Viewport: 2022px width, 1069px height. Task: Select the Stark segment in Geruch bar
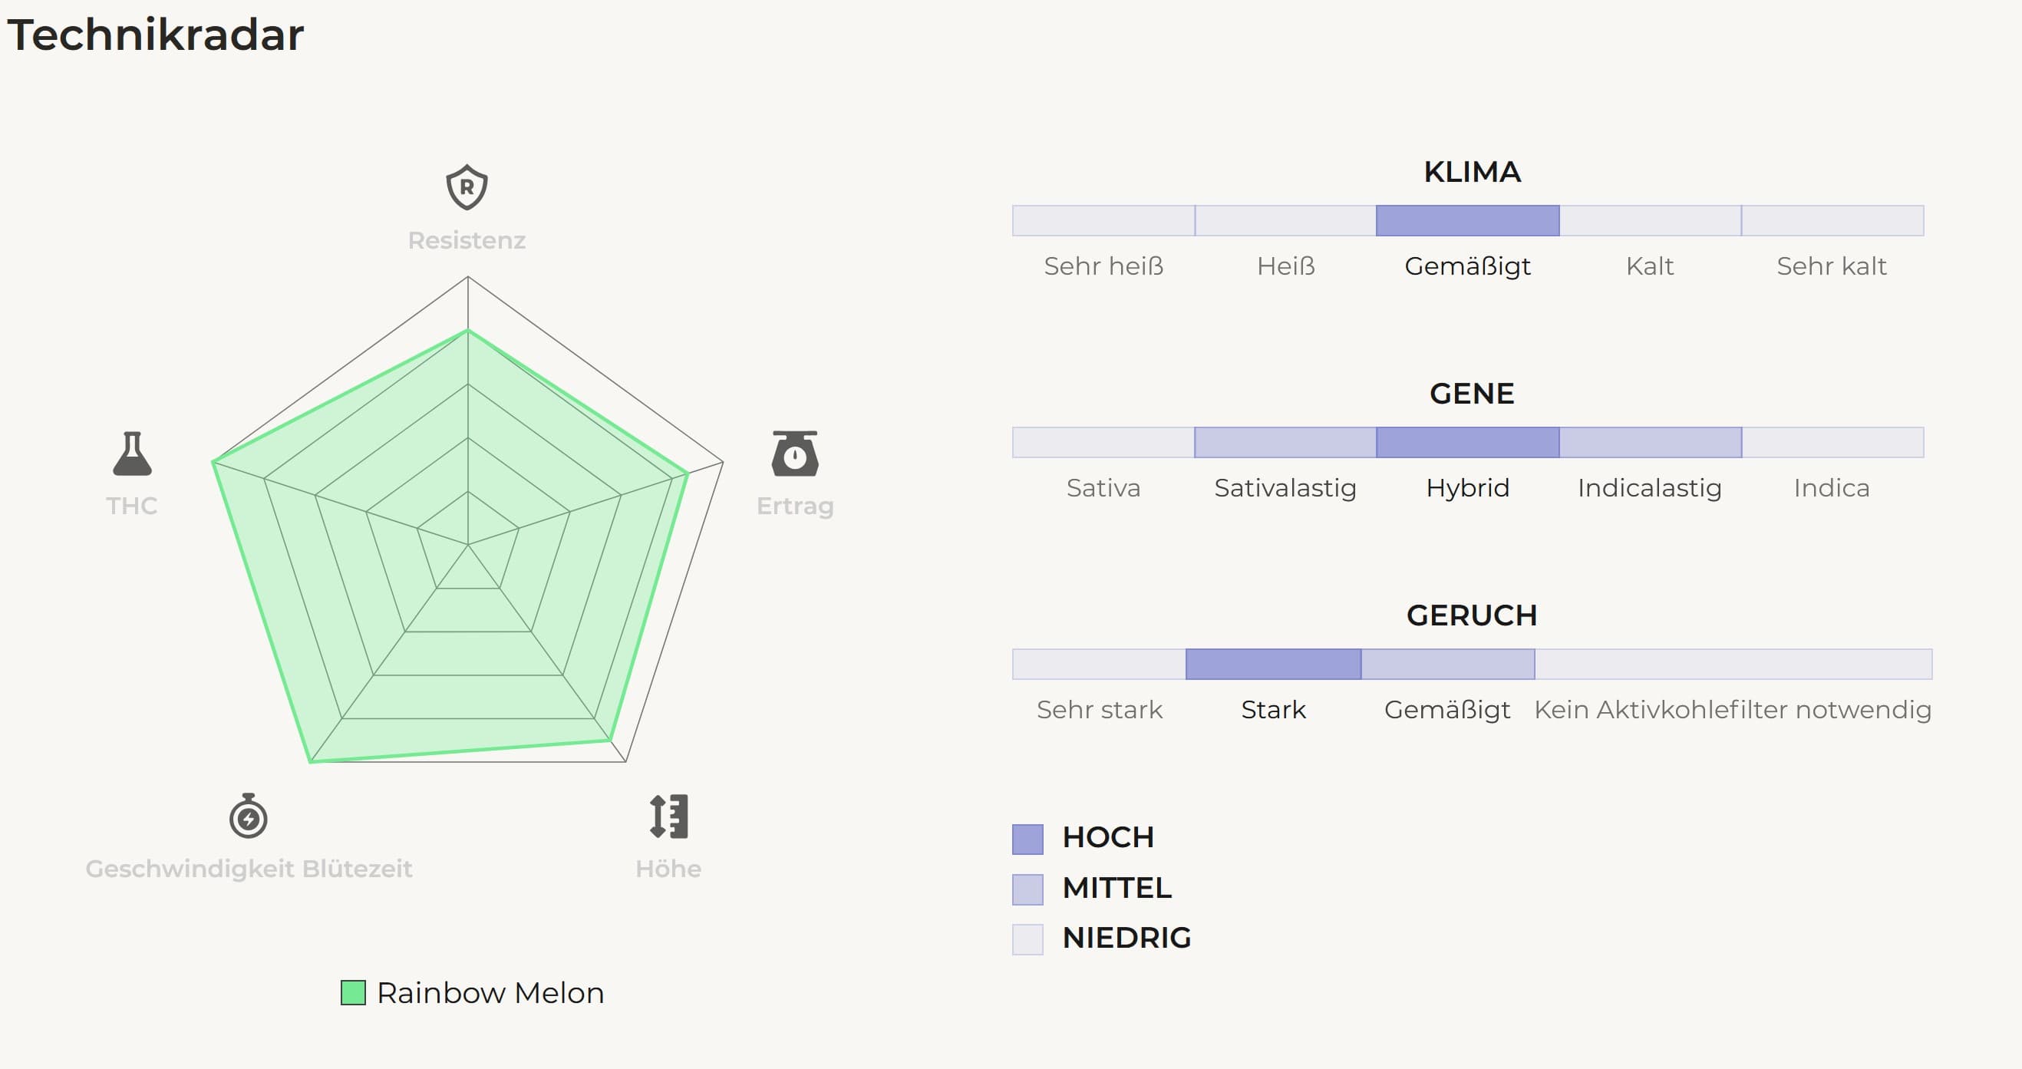point(1272,665)
